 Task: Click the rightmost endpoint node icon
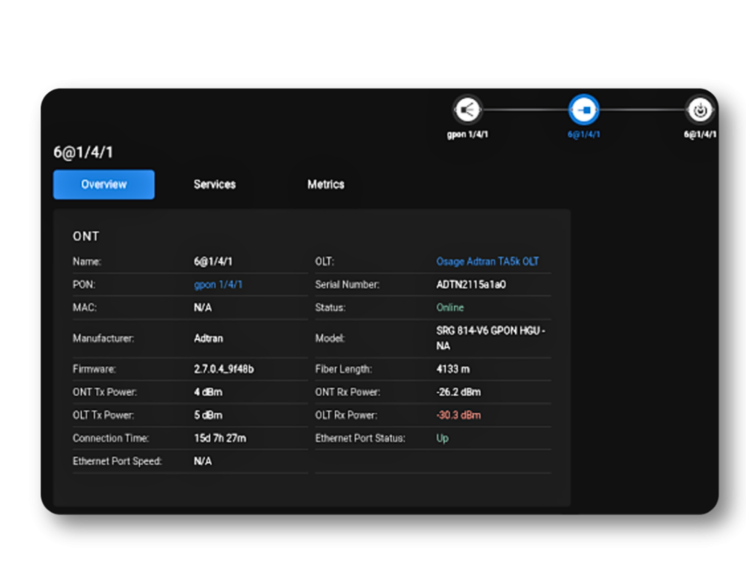[700, 110]
